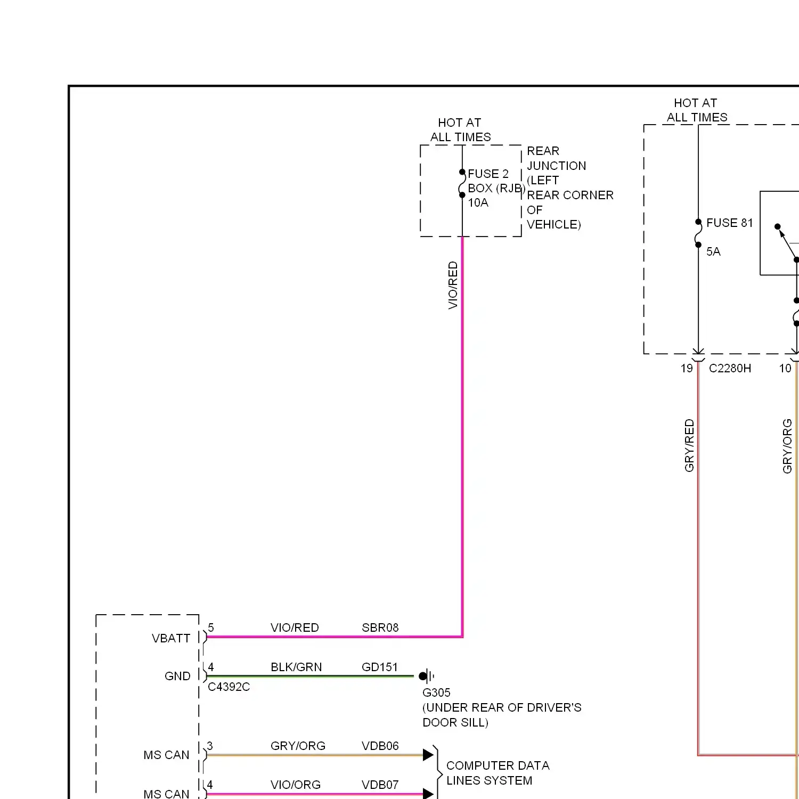Select the 'BOX (RJB)' text
The height and width of the screenshot is (799, 799).
click(x=496, y=188)
